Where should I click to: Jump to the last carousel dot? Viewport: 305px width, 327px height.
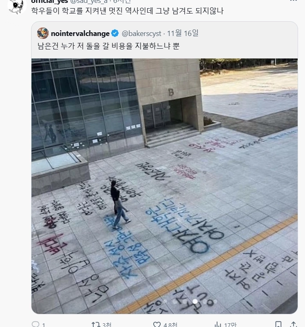click(215, 301)
